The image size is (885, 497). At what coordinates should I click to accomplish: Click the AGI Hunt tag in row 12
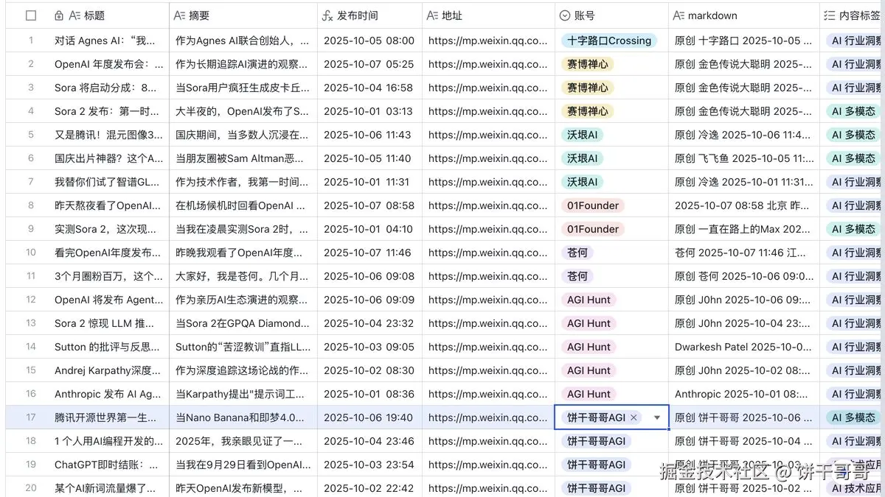pos(588,300)
